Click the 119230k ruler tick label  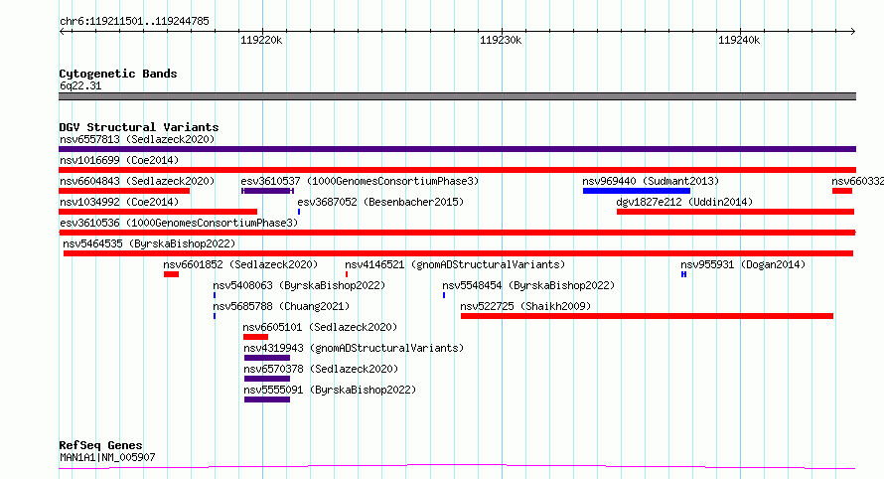500,40
